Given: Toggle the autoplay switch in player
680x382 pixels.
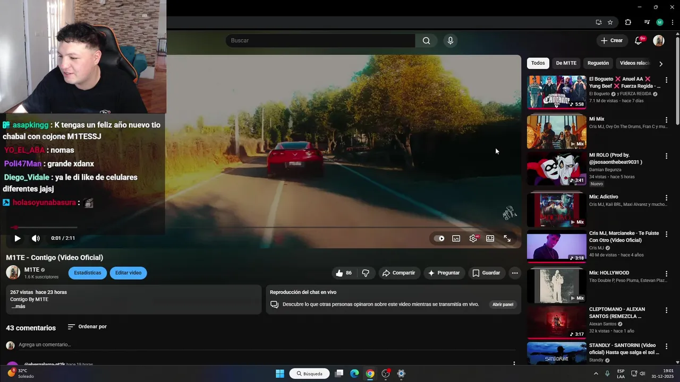Looking at the screenshot, I should click(439, 239).
